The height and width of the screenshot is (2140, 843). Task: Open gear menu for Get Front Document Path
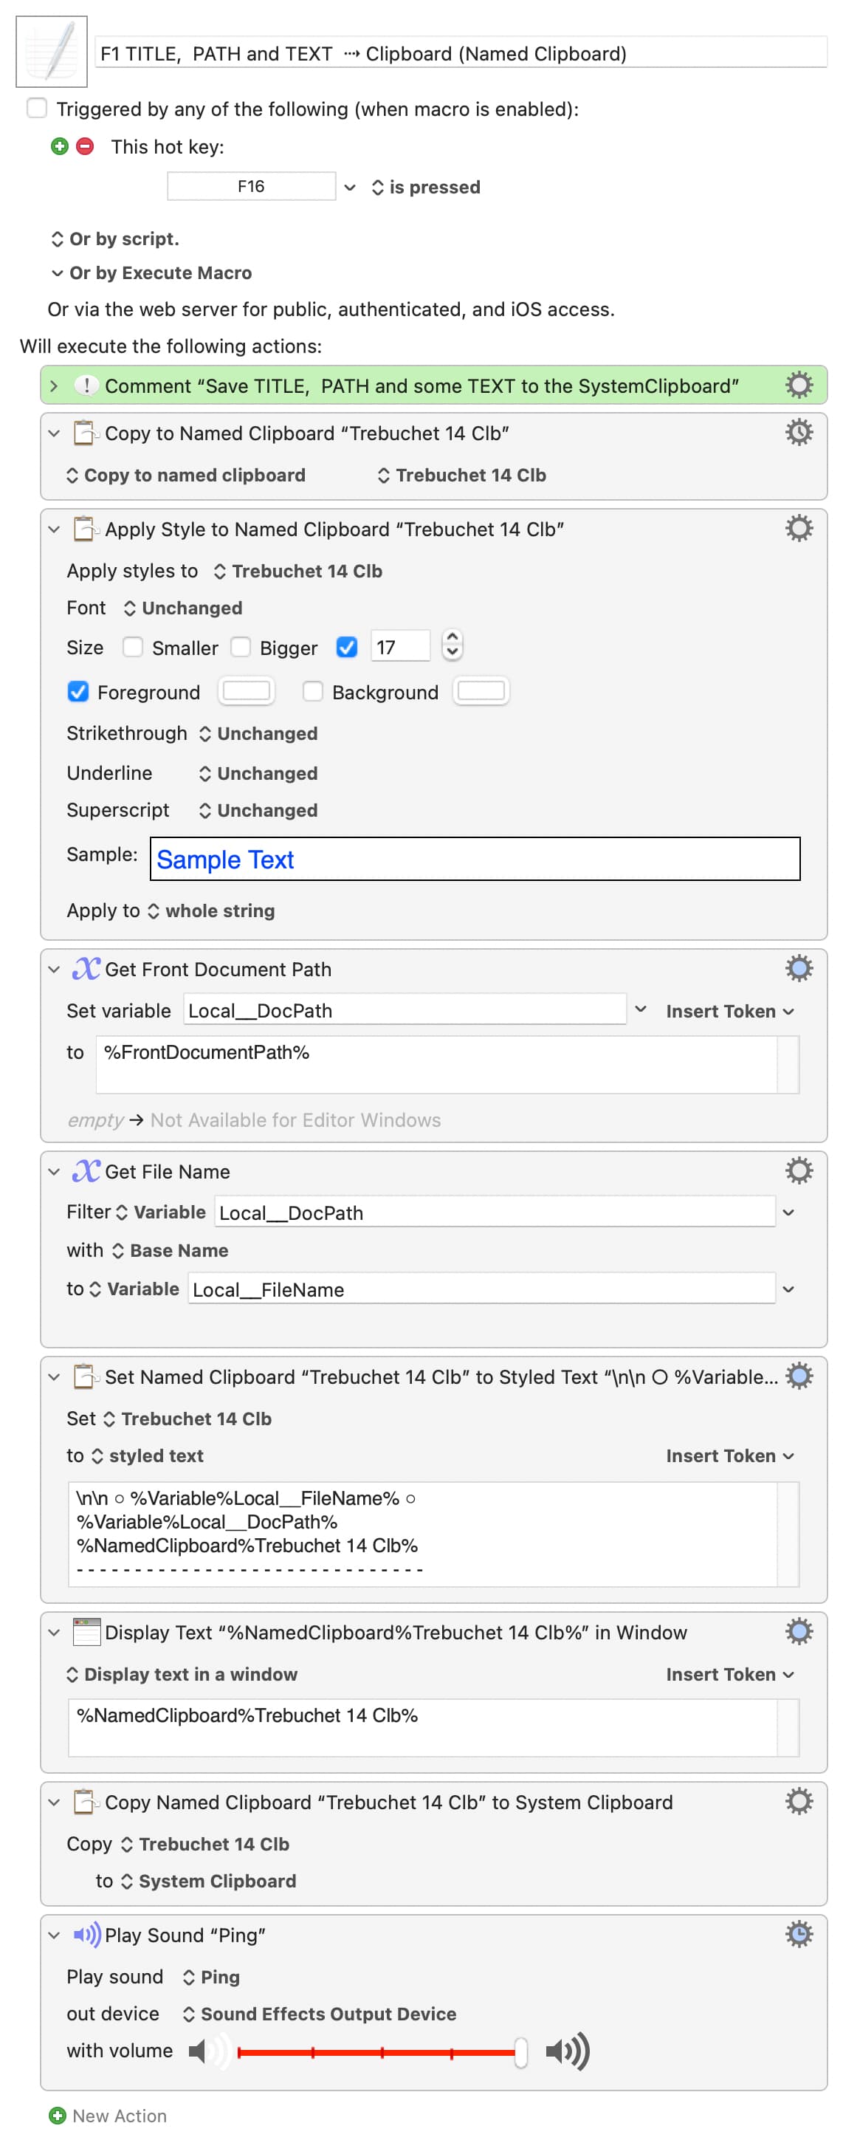click(798, 968)
